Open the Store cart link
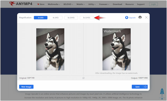 tap(41, 4)
